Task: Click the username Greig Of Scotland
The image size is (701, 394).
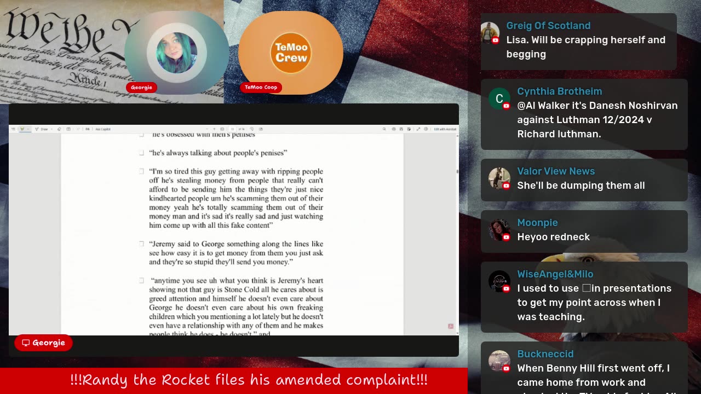Action: pos(548,26)
